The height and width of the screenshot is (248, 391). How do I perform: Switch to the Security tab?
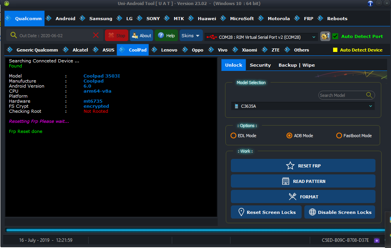point(260,65)
